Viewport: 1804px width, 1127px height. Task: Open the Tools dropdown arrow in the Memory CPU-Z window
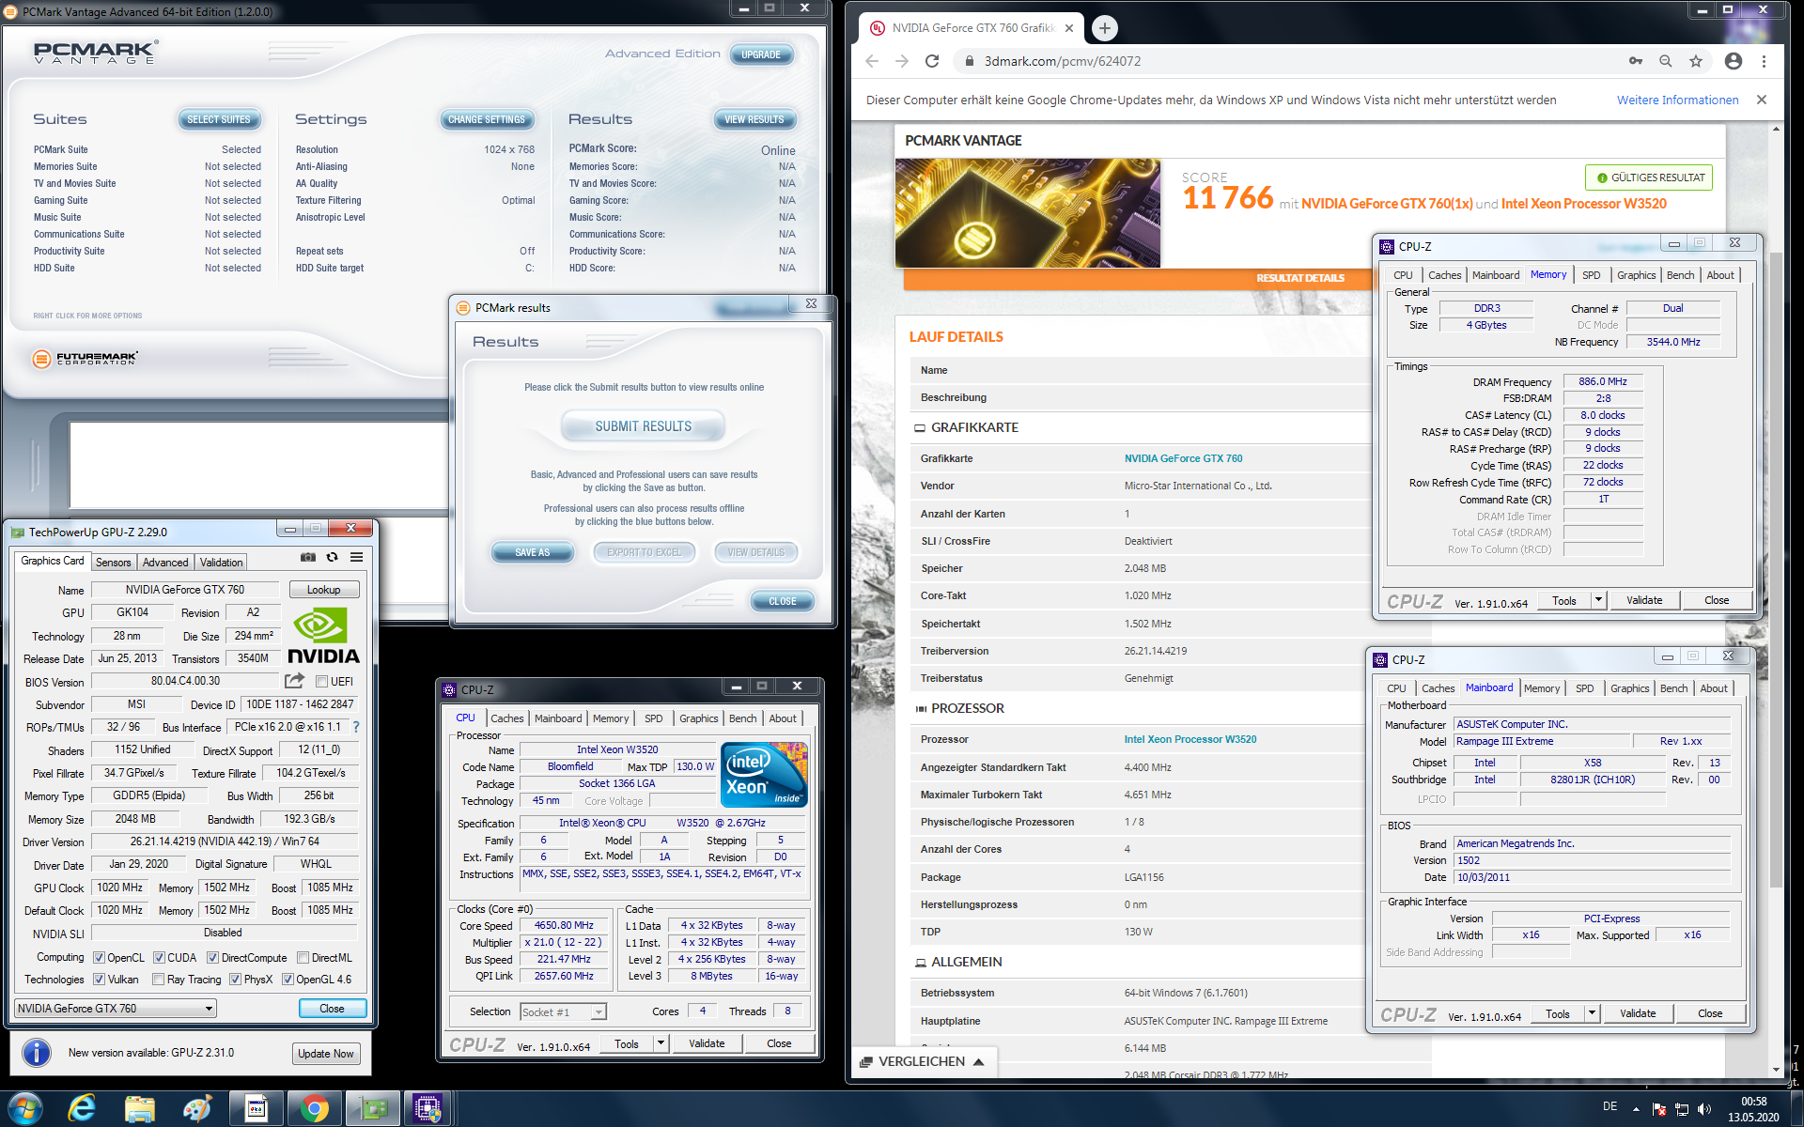point(1597,600)
